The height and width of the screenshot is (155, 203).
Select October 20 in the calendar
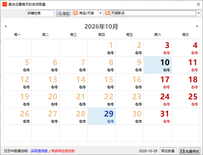click(x=46, y=99)
